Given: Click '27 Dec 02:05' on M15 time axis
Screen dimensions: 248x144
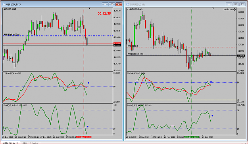Looking at the screenshot, I should pyautogui.click(x=46, y=137).
